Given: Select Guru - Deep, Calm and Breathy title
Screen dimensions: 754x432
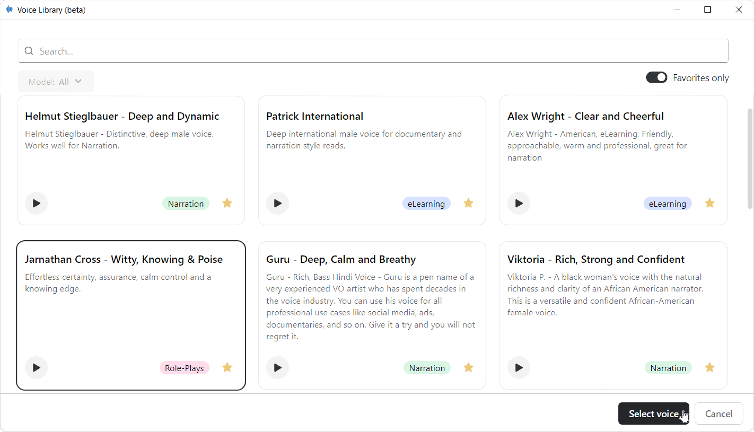Looking at the screenshot, I should coord(341,259).
